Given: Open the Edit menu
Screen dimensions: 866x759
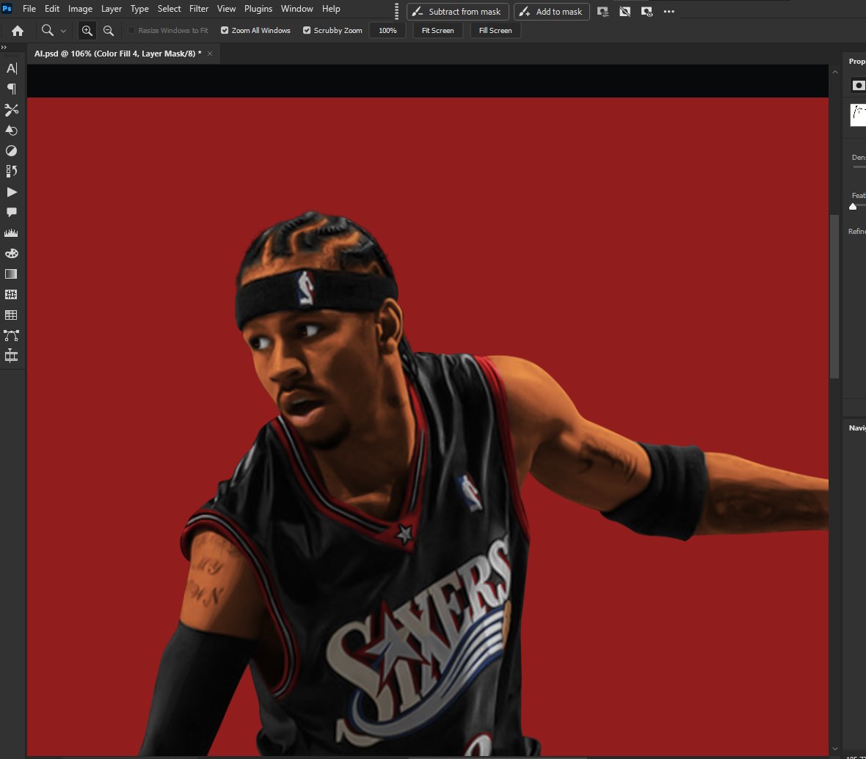Looking at the screenshot, I should (x=52, y=9).
